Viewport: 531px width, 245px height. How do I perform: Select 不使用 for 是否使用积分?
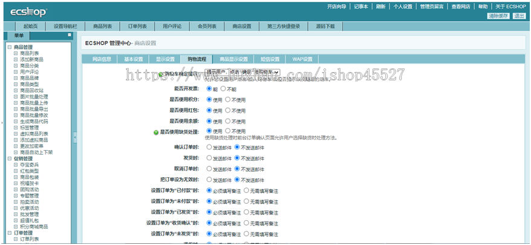[227, 100]
